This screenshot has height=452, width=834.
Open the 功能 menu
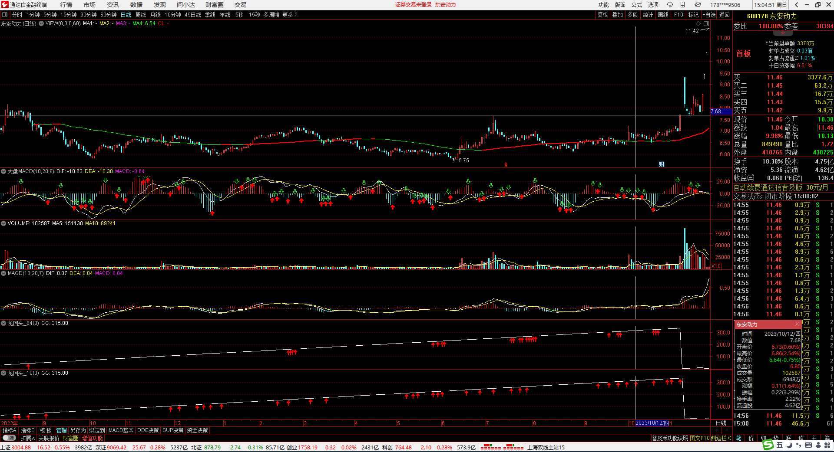(x=604, y=5)
